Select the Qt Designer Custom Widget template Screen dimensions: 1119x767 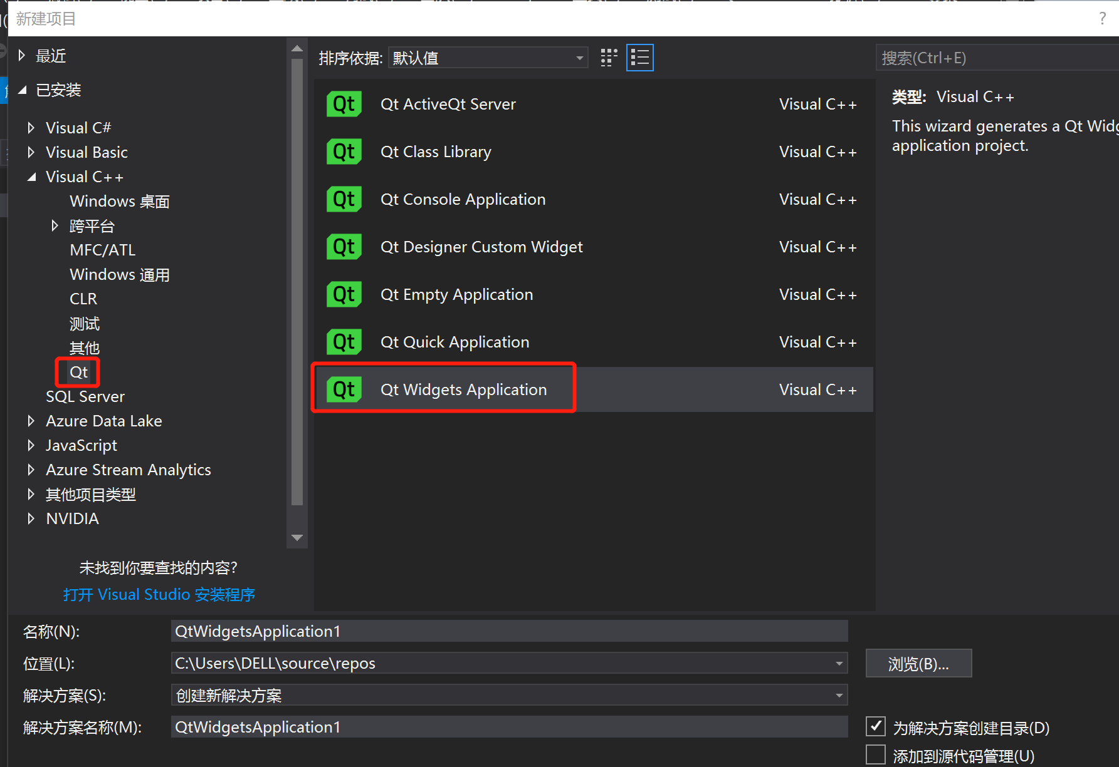pyautogui.click(x=481, y=247)
